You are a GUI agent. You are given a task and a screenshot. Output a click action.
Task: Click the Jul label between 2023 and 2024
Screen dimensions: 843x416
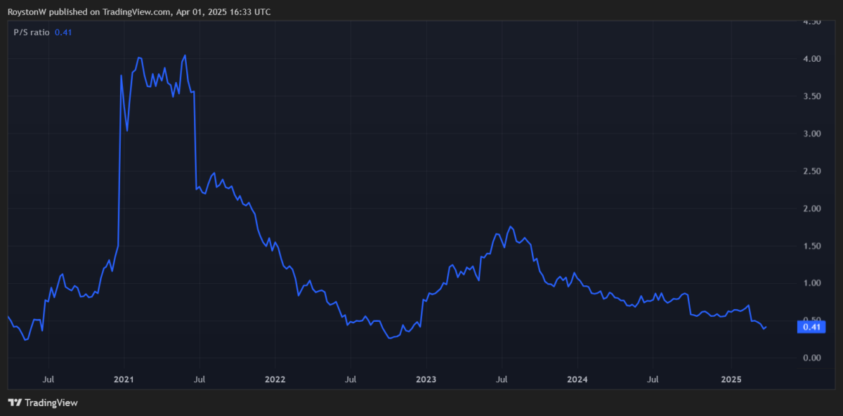point(502,379)
